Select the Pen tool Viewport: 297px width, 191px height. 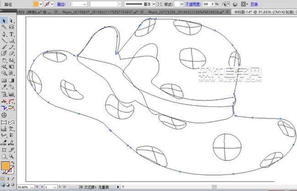click(x=4, y=34)
